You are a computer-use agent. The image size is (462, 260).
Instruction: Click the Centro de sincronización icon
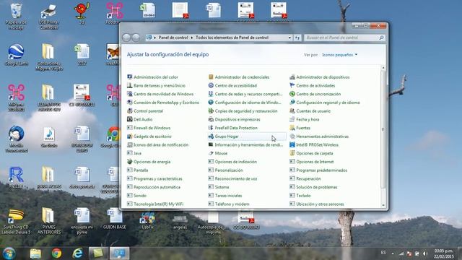click(292, 94)
